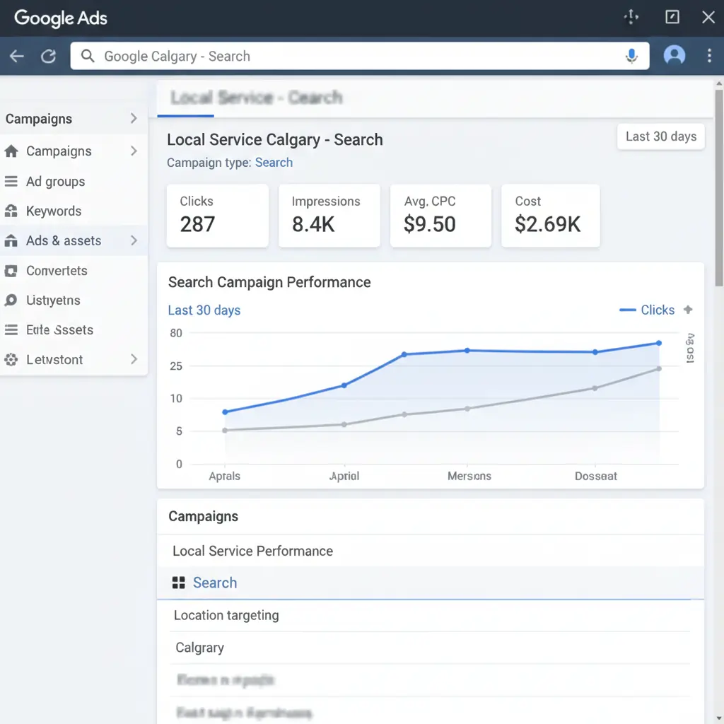Click the reload page icon

48,57
